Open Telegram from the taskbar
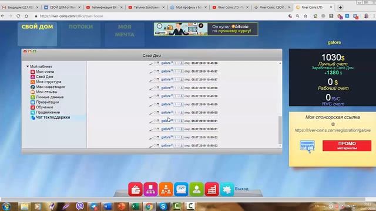Image resolution: width=376 pixels, height=211 pixels. (x=93, y=206)
